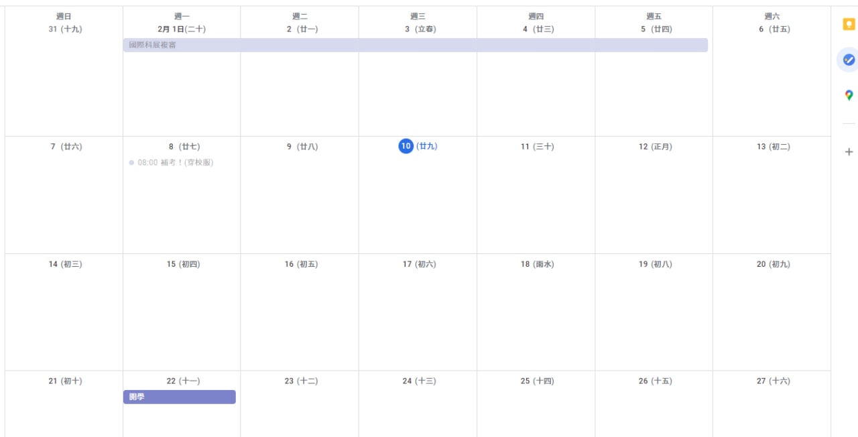Viewport: 858px width, 437px height.
Task: Select the date 3 (立春)
Action: coord(418,29)
